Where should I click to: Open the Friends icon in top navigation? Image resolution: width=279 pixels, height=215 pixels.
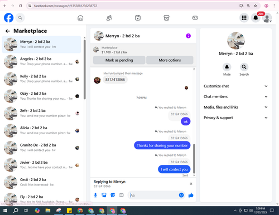[x=109, y=18]
